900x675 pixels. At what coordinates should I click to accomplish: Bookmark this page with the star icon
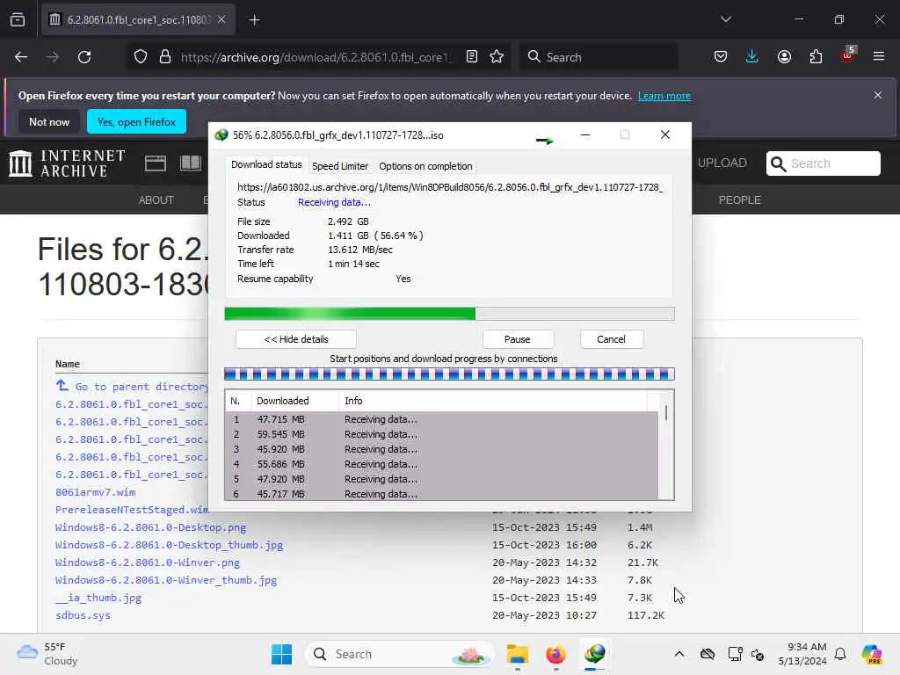tap(497, 57)
